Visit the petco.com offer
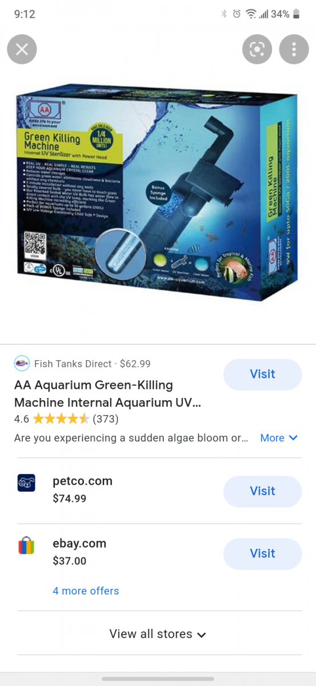 262,492
